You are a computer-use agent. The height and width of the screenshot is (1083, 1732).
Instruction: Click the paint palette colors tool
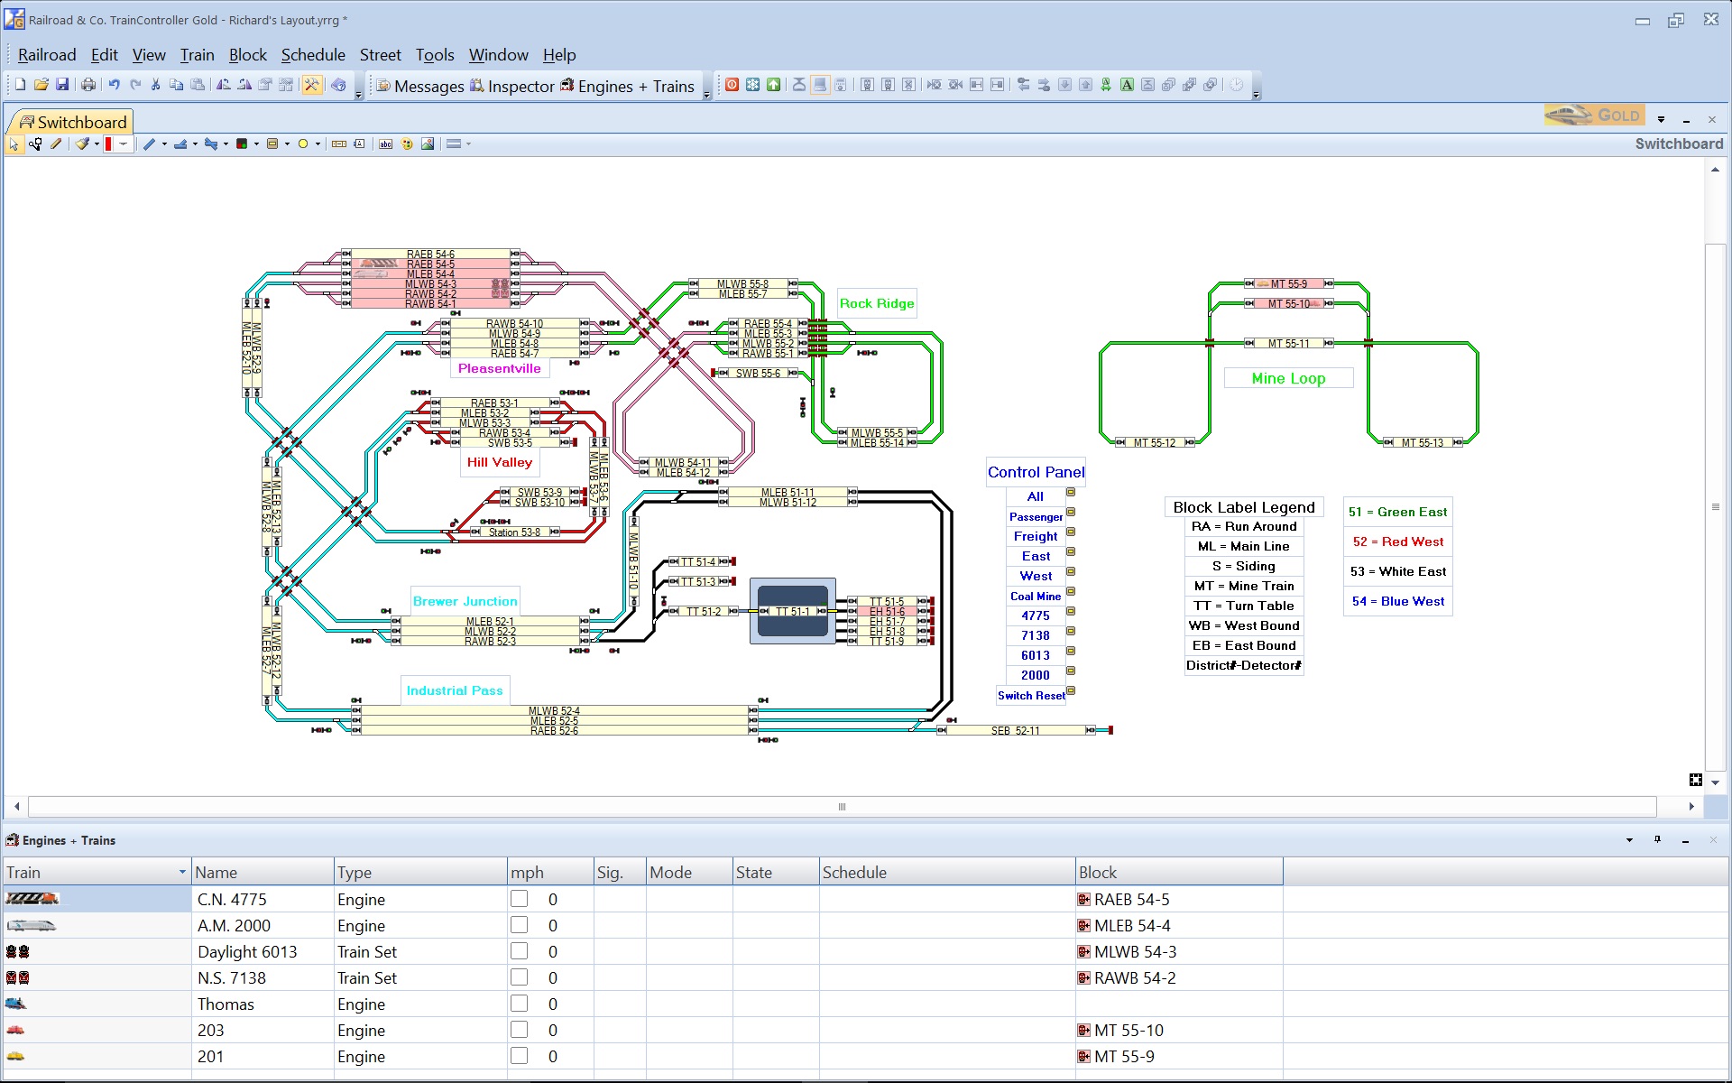[x=407, y=143]
